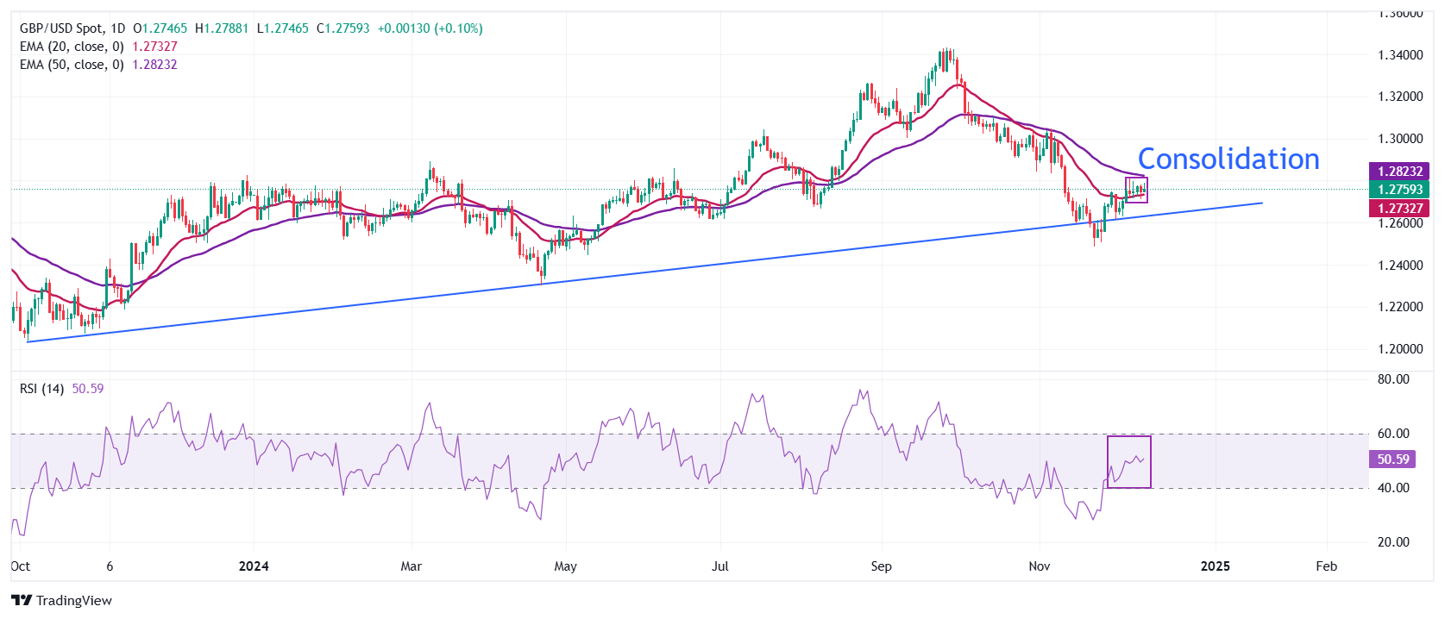Click the blue Consolidation text annotation
This screenshot has width=1445, height=619.
(1228, 159)
